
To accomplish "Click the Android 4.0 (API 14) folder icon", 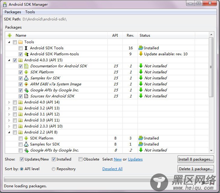I will [20, 102].
